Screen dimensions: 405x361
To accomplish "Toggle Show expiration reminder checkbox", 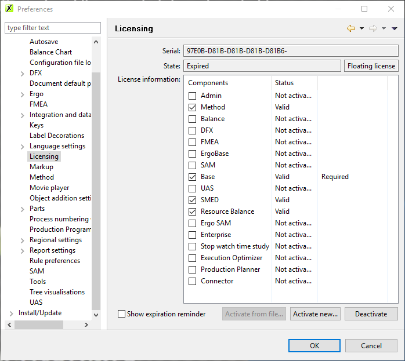I will point(121,314).
